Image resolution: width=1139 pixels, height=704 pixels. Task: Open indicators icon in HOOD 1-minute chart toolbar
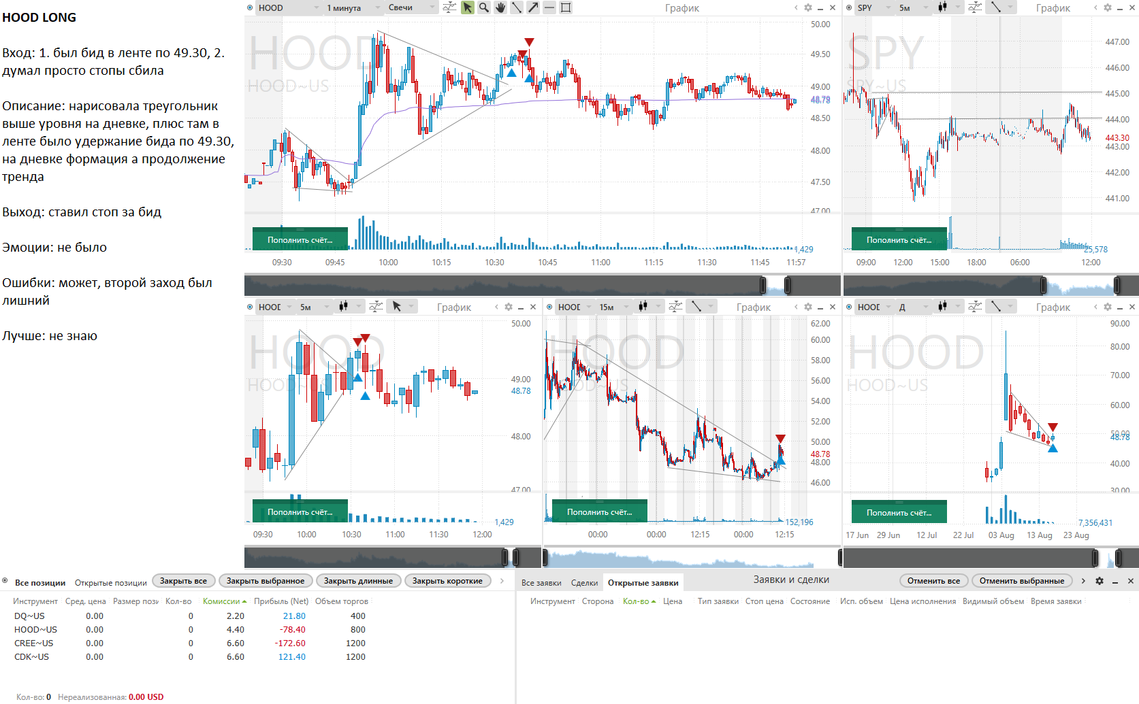(449, 7)
